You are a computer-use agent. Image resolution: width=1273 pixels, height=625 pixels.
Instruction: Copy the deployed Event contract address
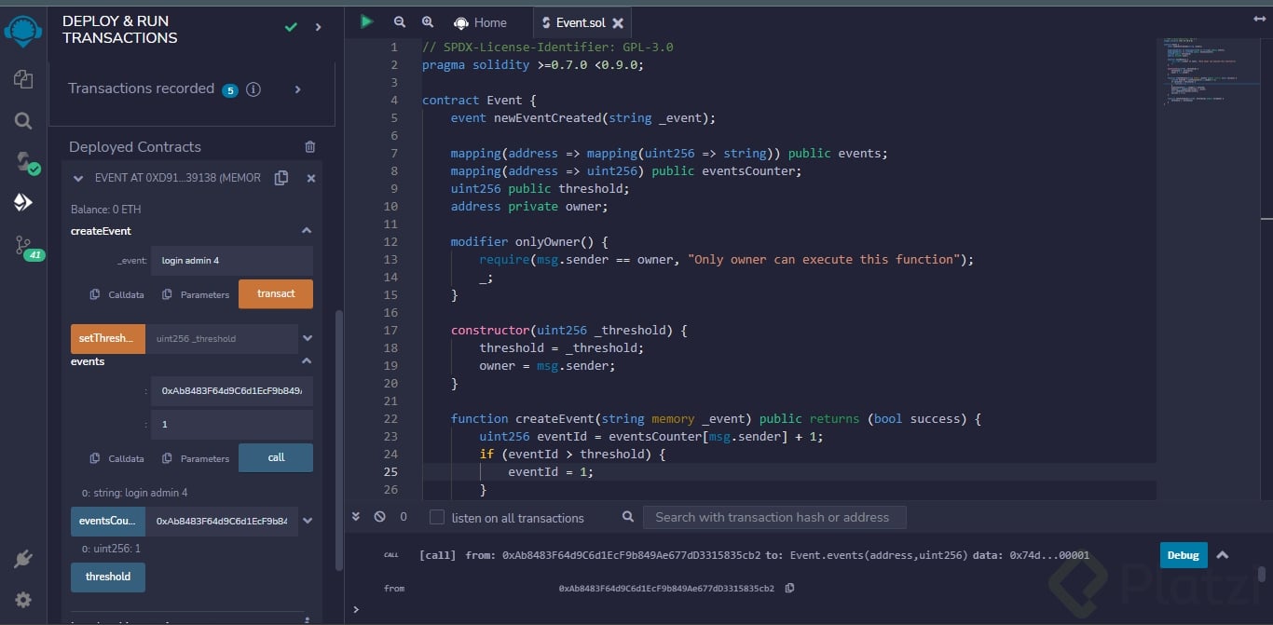tap(281, 178)
